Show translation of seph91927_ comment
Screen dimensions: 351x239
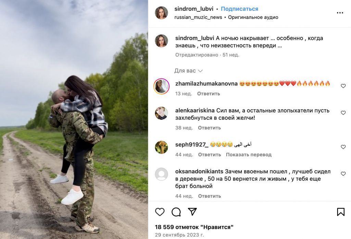249,155
